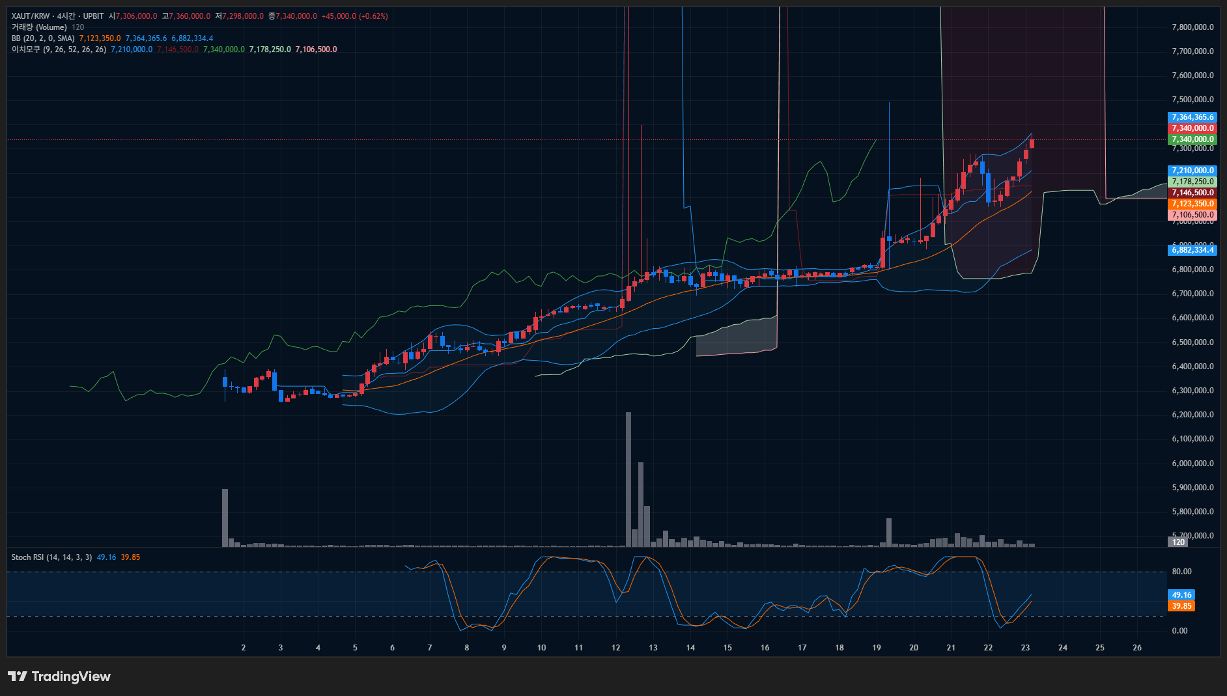The image size is (1227, 696).
Task: Click date 23 on the time axis
Action: [1025, 648]
